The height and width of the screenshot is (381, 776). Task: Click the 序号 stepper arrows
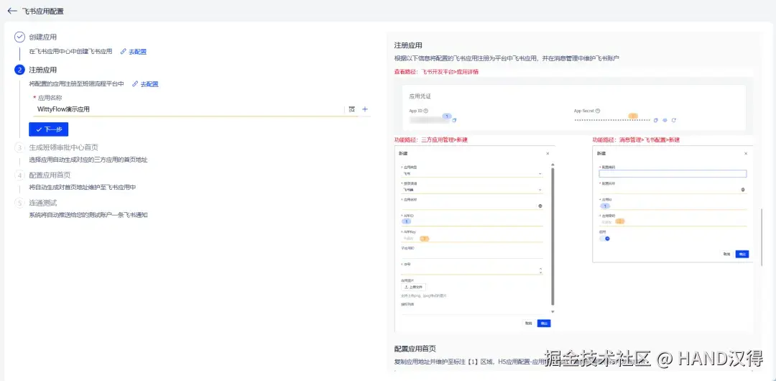pyautogui.click(x=540, y=270)
